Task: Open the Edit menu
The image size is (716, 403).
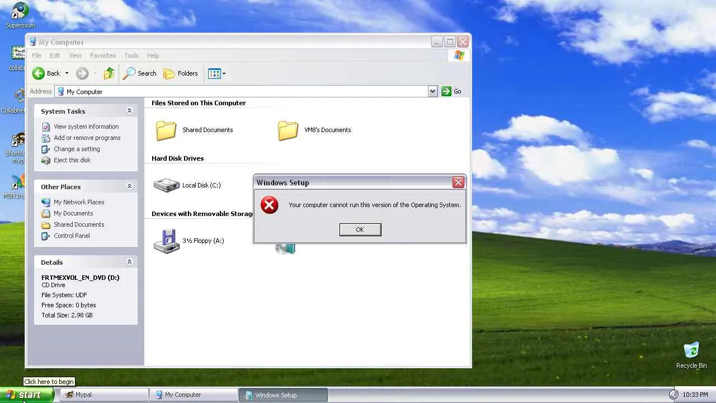Action: 55,55
